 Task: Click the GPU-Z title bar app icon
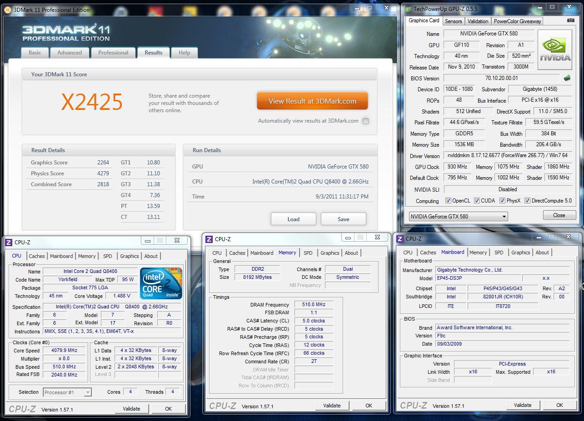coord(407,9)
